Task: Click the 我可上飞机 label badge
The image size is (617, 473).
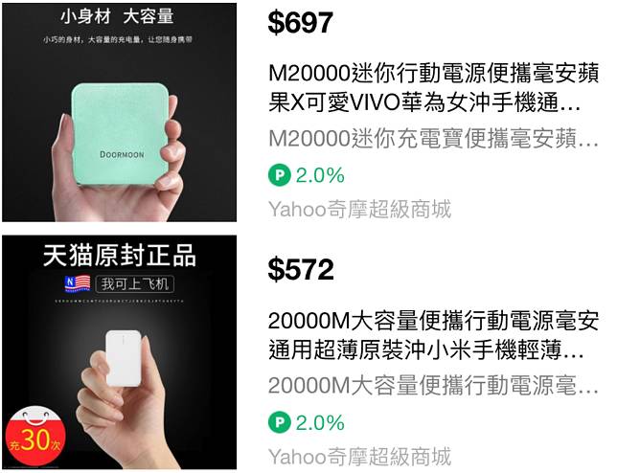Action: tap(134, 284)
